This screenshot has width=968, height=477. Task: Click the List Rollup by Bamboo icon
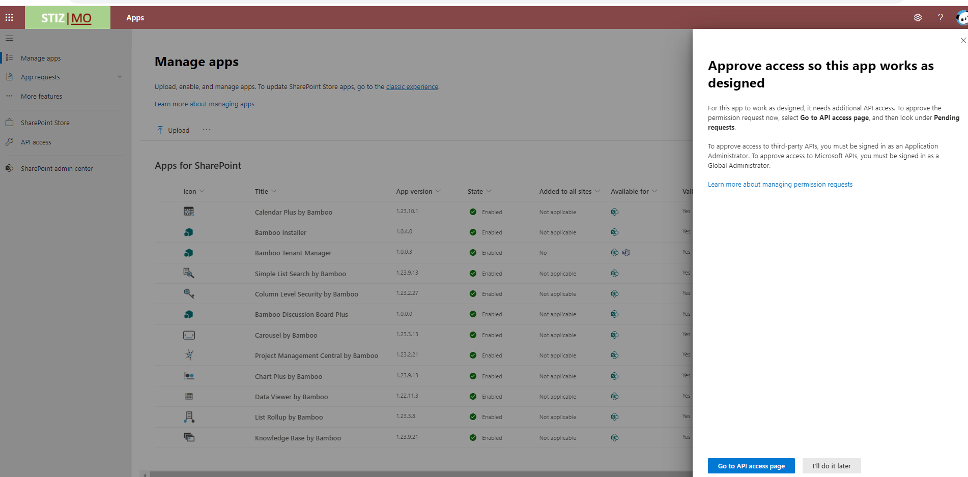point(189,417)
